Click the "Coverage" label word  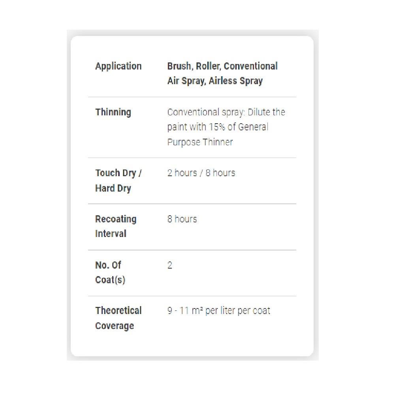coord(115,326)
